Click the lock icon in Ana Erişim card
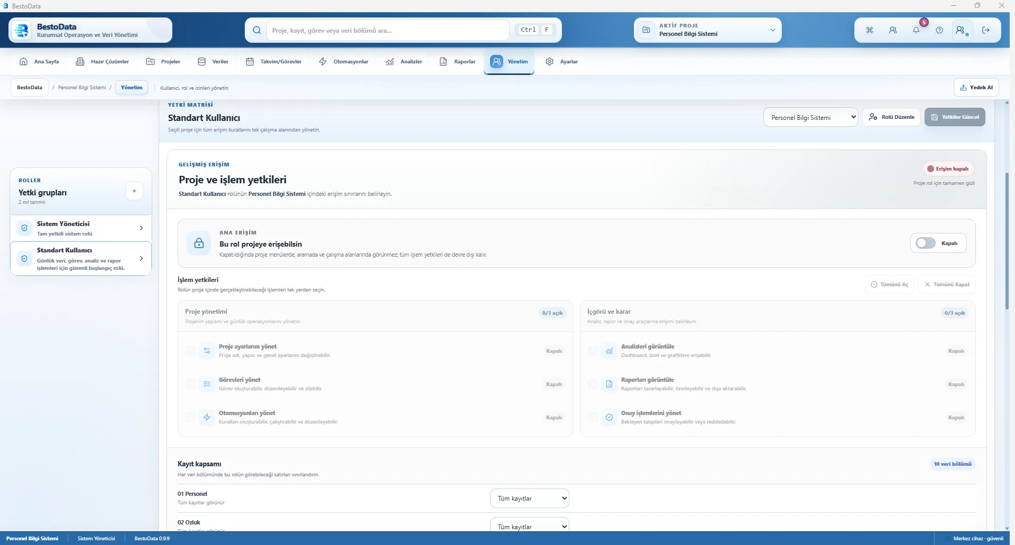Image resolution: width=1015 pixels, height=545 pixels. [x=199, y=243]
